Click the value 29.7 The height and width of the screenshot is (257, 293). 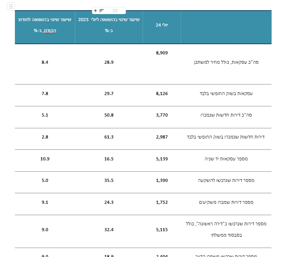click(109, 93)
